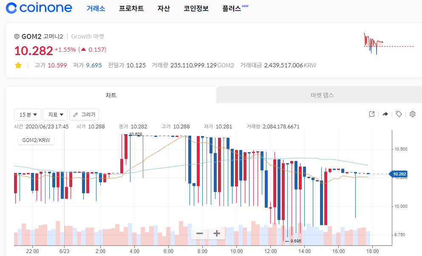Click the 22:00 time axis label
Viewport: 422px width, 256px height.
tap(32, 251)
